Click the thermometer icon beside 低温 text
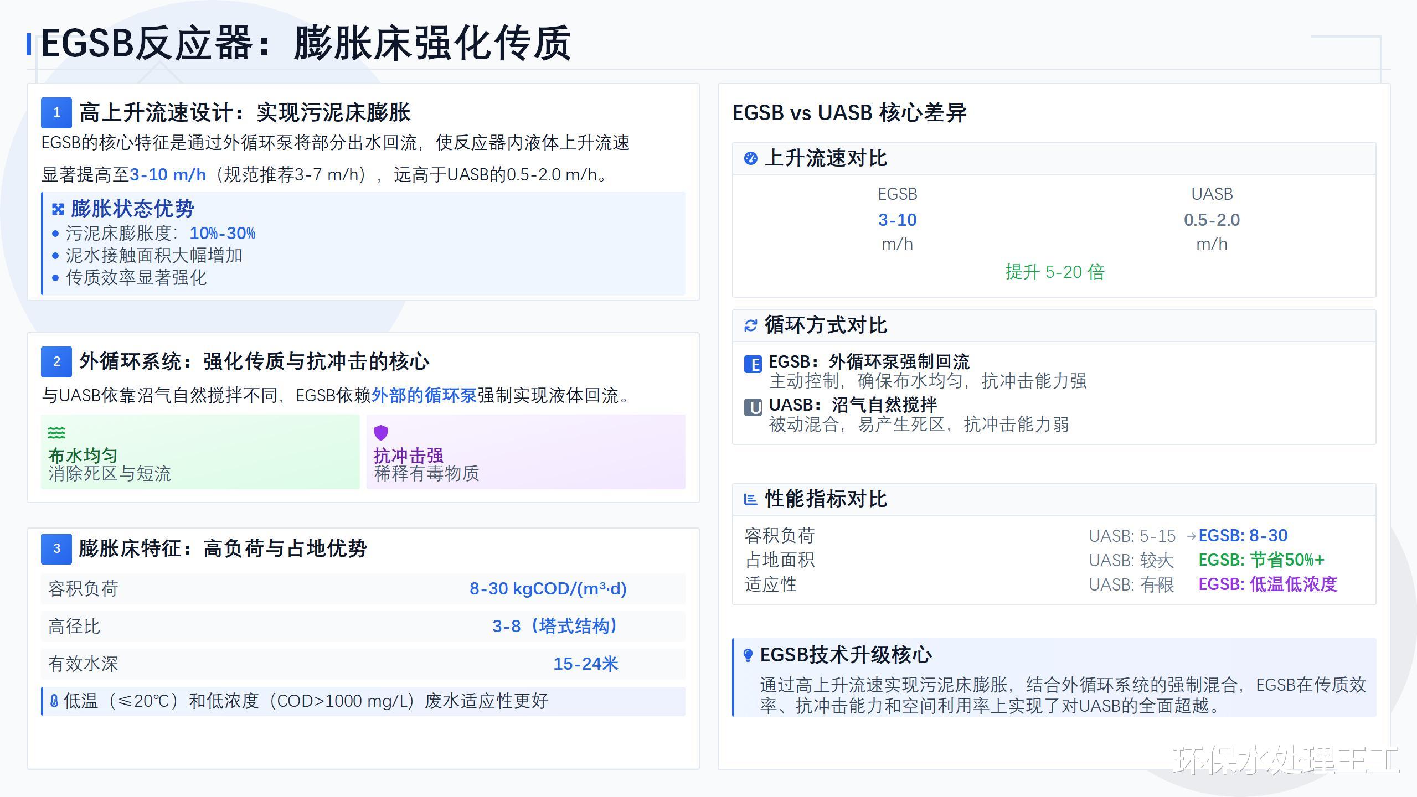Image resolution: width=1417 pixels, height=797 pixels. pos(54,701)
